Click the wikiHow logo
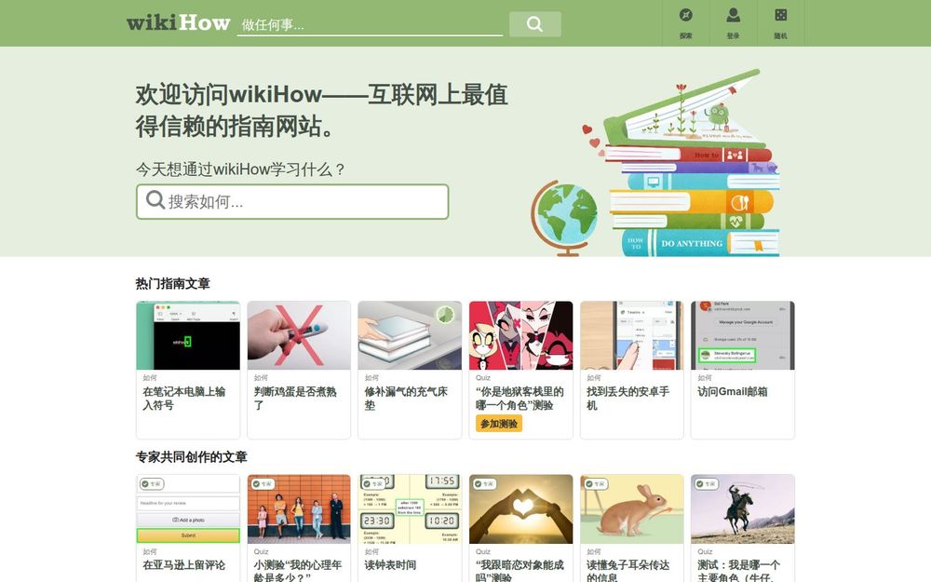Image resolution: width=931 pixels, height=582 pixels. [177, 21]
